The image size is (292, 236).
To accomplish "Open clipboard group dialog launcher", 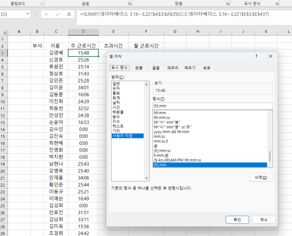I will (x=42, y=4).
